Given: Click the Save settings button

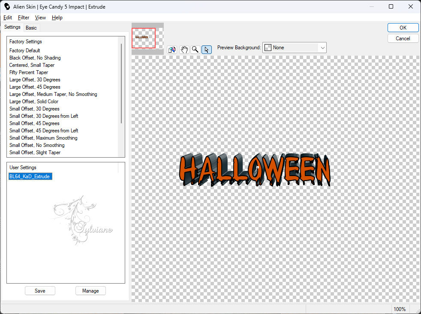Looking at the screenshot, I should tap(40, 290).
